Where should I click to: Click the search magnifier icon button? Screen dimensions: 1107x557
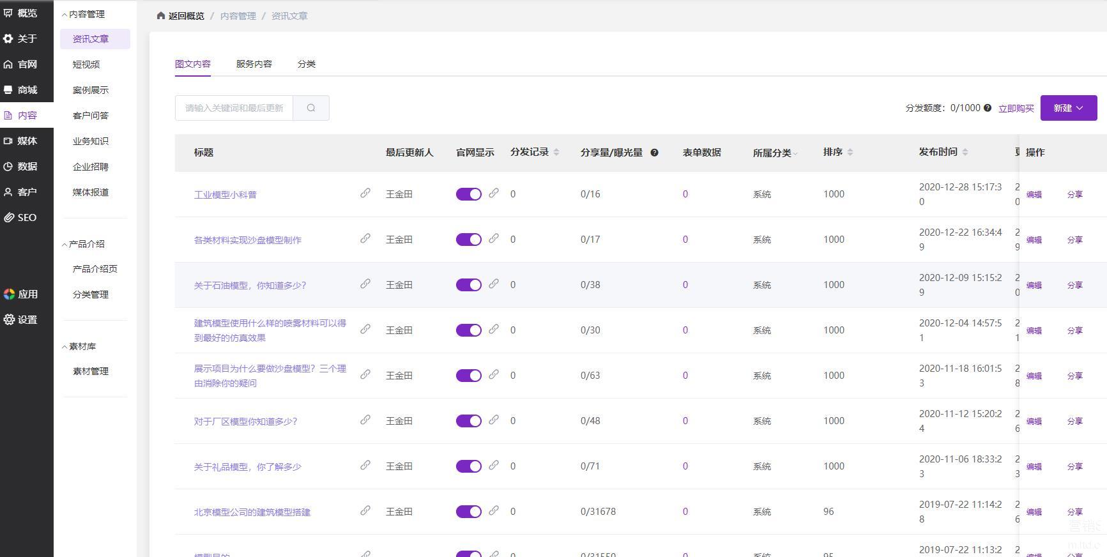[x=311, y=108]
